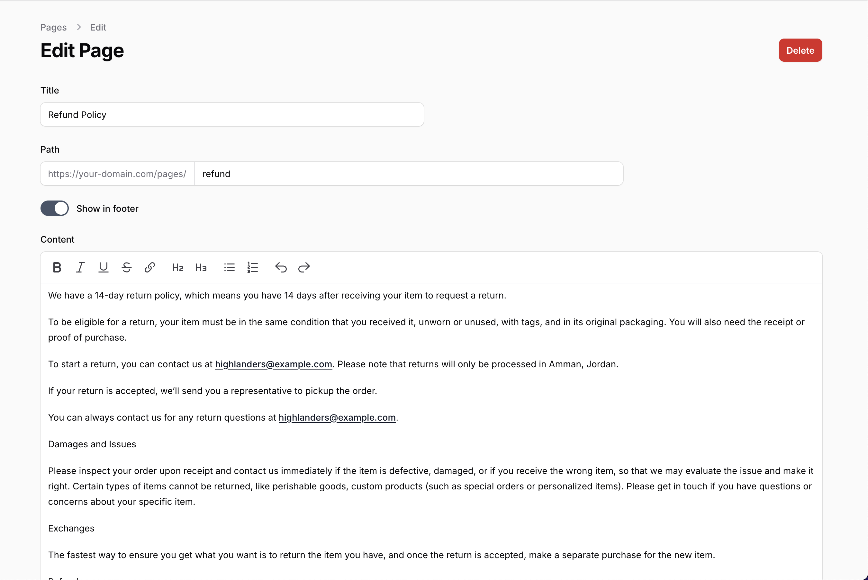Apply strikethrough to the text
Image resolution: width=868 pixels, height=580 pixels.
(x=127, y=267)
